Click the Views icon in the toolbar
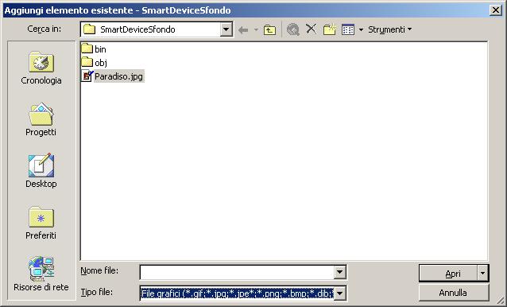 (348, 29)
